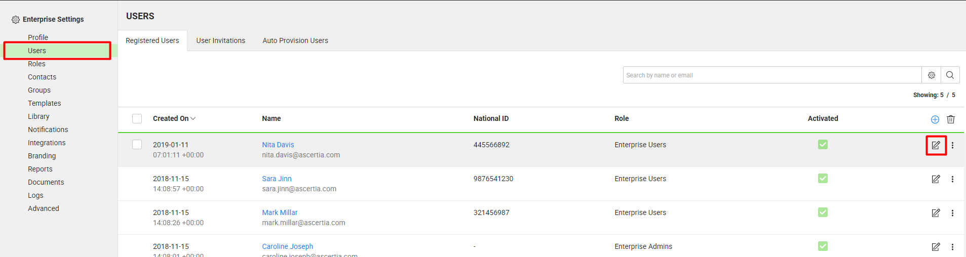This screenshot has height=257, width=966.
Task: Open search settings gear icon
Action: click(x=931, y=75)
